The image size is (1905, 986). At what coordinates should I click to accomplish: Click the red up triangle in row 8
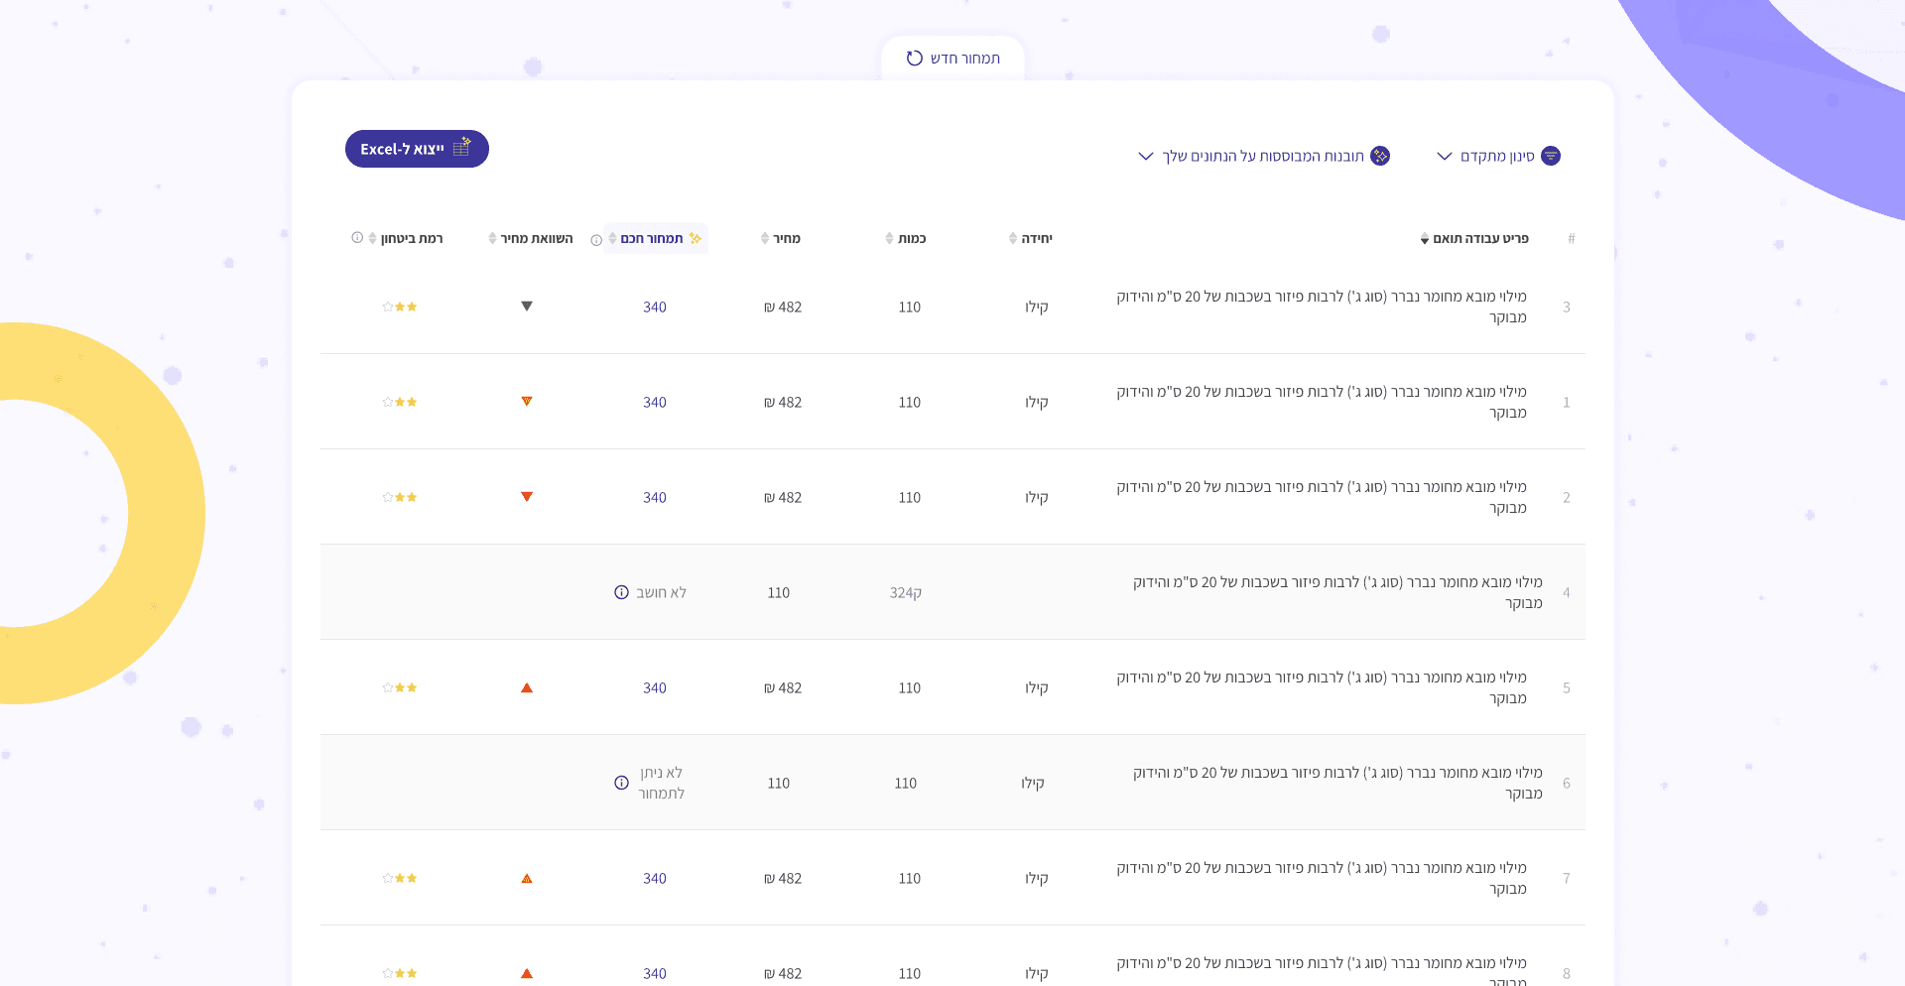(x=527, y=973)
